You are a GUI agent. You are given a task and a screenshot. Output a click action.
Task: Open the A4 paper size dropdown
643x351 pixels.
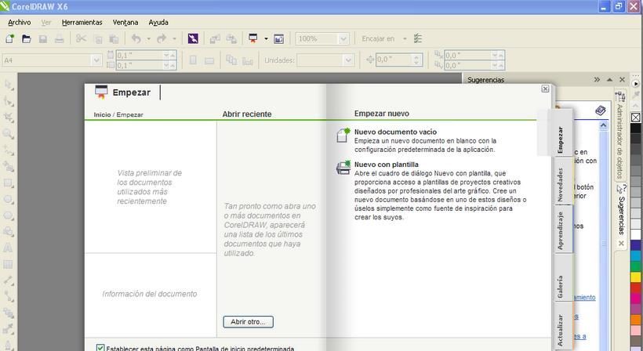(x=96, y=60)
